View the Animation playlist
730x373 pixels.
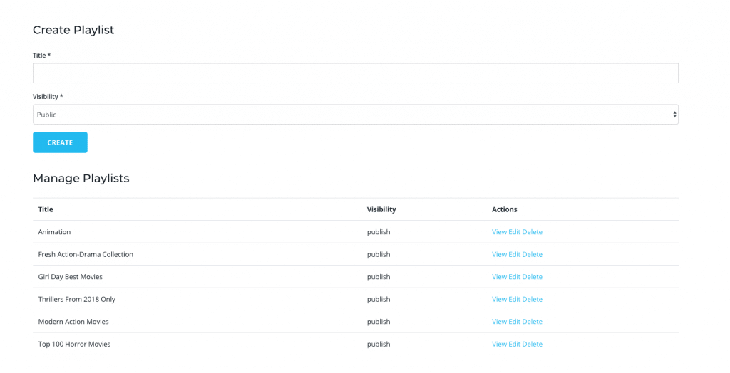(499, 232)
